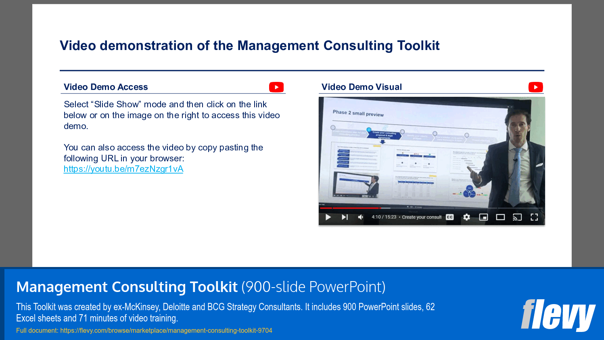Click the YouTube icon beside Video Demo Visual

[x=536, y=87]
